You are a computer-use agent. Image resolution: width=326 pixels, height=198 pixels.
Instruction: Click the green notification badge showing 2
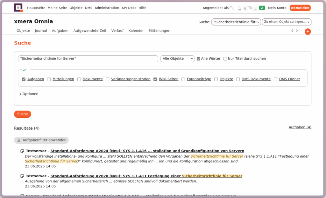pyautogui.click(x=262, y=8)
